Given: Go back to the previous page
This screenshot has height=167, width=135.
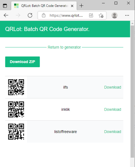Looking at the screenshot, I should [x=6, y=15].
